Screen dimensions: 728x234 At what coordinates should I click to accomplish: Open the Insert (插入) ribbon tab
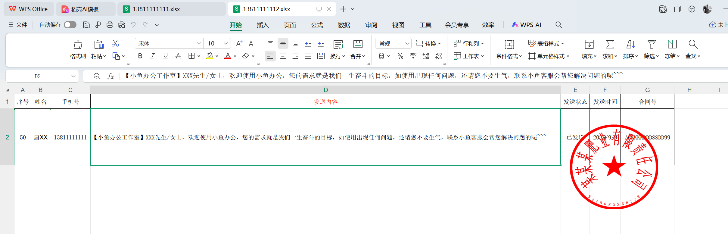(x=263, y=25)
